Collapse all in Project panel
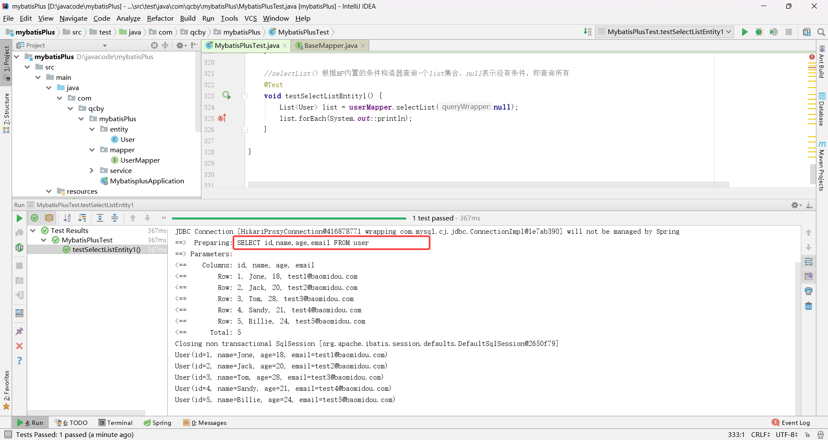Viewport: 828px width, 440px height. [165, 45]
